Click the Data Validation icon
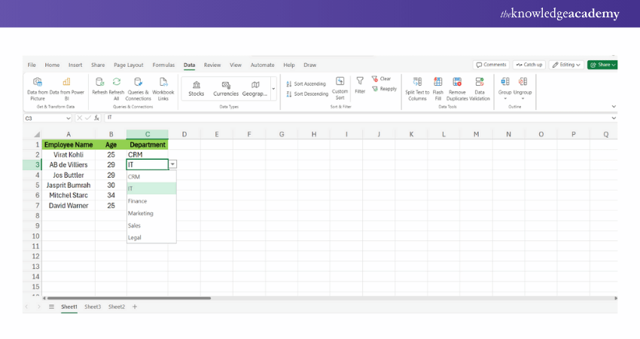Image resolution: width=640 pixels, height=339 pixels. 480,83
